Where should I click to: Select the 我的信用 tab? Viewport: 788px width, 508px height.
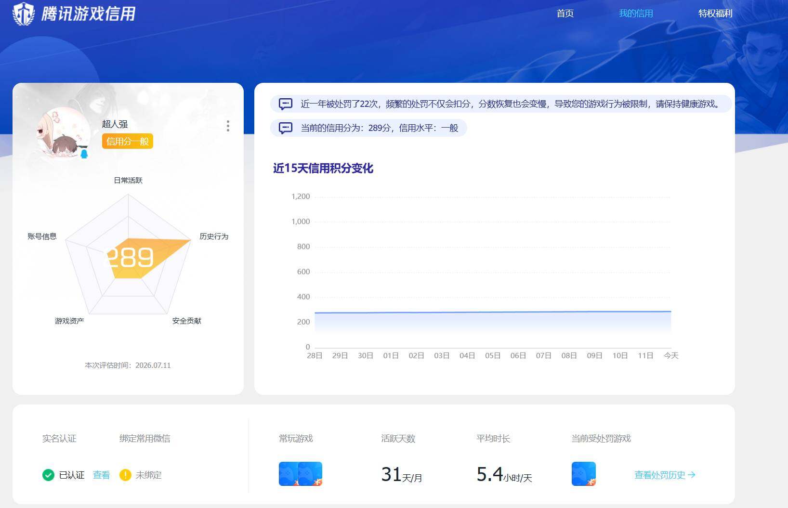coord(636,13)
